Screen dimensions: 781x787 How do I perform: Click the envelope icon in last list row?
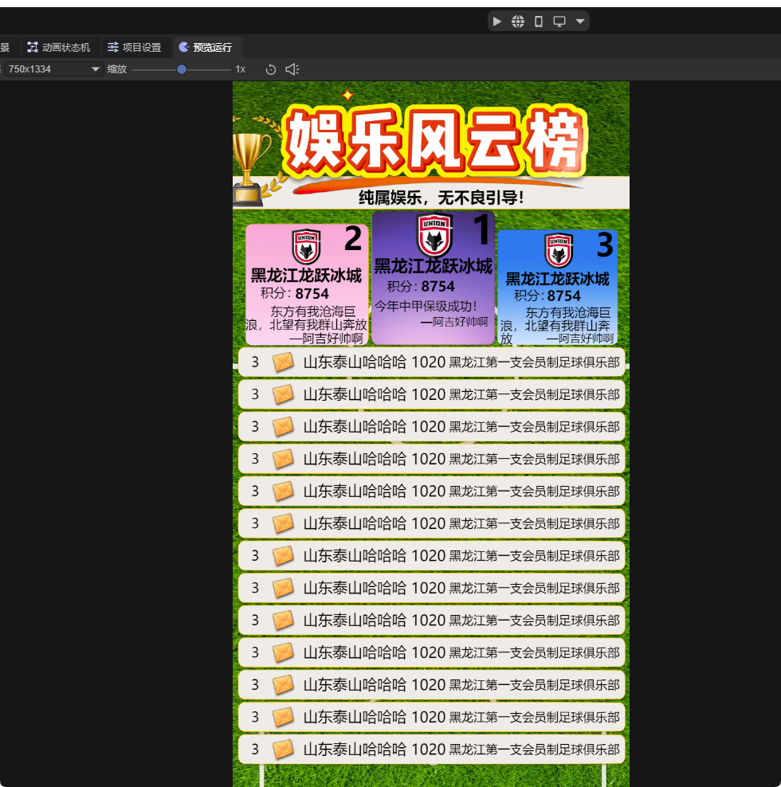[283, 750]
